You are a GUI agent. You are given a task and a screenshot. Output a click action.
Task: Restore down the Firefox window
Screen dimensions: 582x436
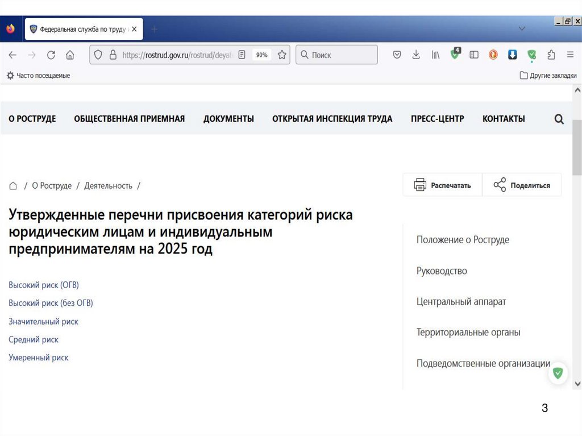pyautogui.click(x=568, y=22)
